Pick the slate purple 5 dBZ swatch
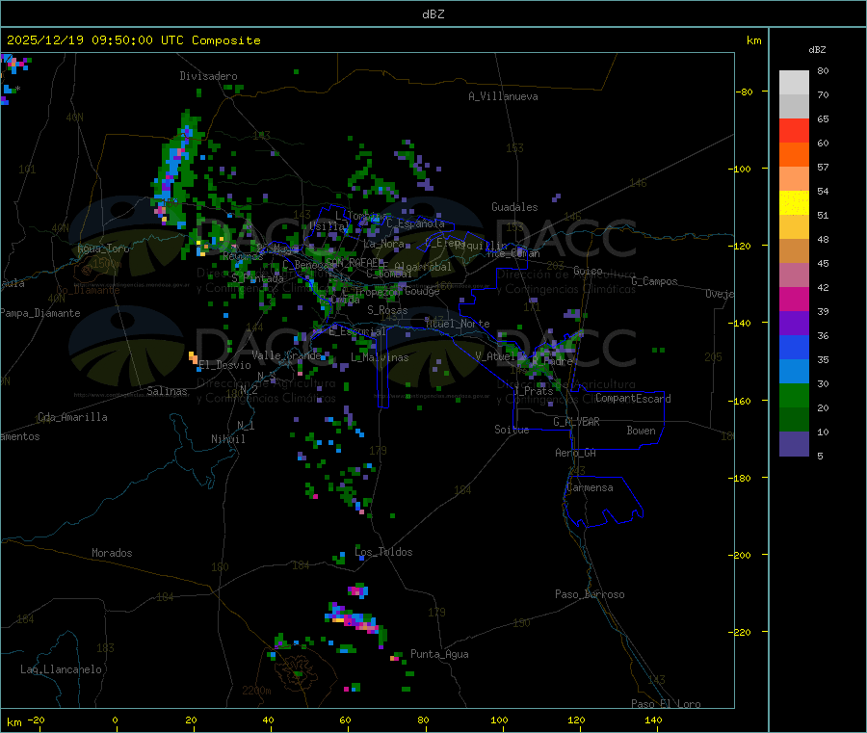This screenshot has width=867, height=733. pyautogui.click(x=794, y=444)
